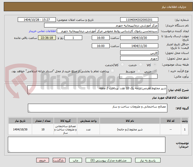The height and width of the screenshot is (167, 193).
Task: Click the شیر مخلوط (دو حالته) table cell
Action: (130, 129)
